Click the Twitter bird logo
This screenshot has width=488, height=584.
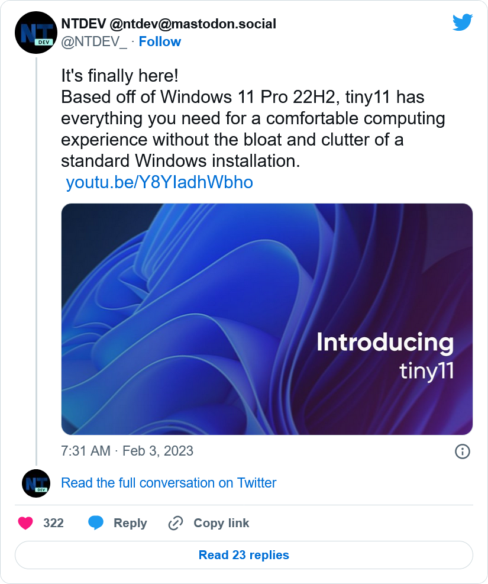tap(463, 22)
